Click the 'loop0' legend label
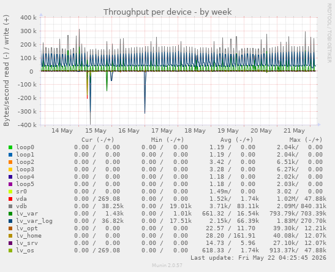The height and width of the screenshot is (272, 335). click(25, 147)
